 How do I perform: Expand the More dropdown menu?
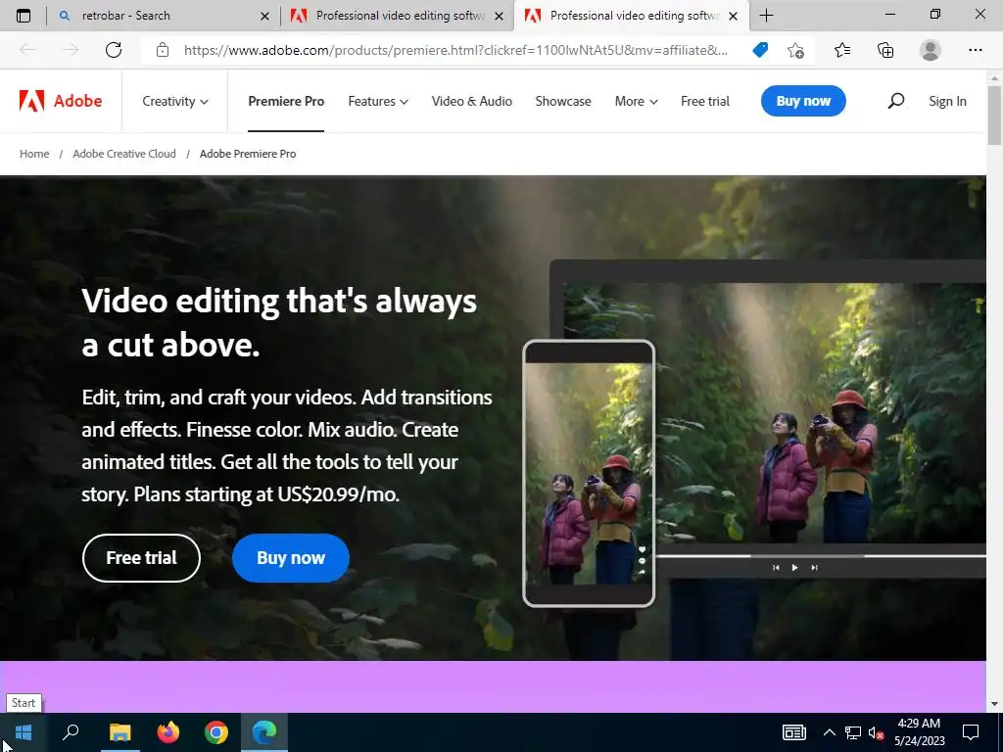click(x=637, y=101)
